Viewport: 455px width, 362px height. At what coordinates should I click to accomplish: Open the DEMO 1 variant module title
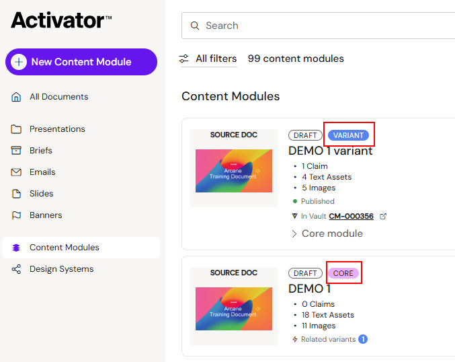point(330,151)
